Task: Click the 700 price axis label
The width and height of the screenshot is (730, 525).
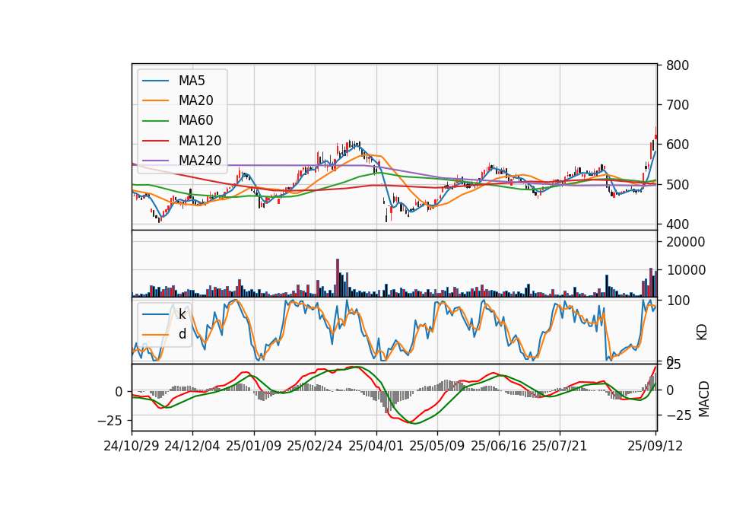Action: pyautogui.click(x=678, y=105)
